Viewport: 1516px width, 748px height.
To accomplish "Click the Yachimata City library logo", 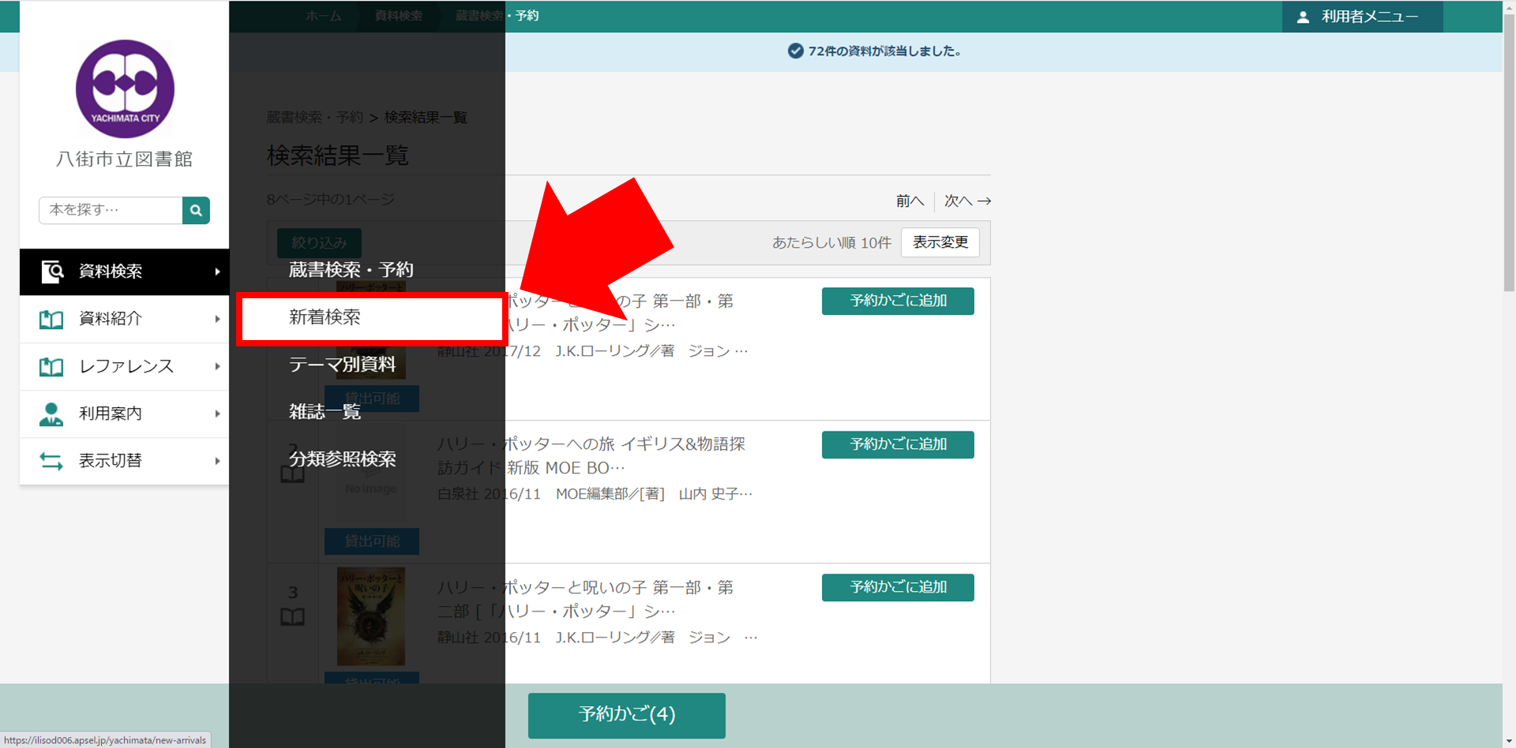I will pos(125,89).
